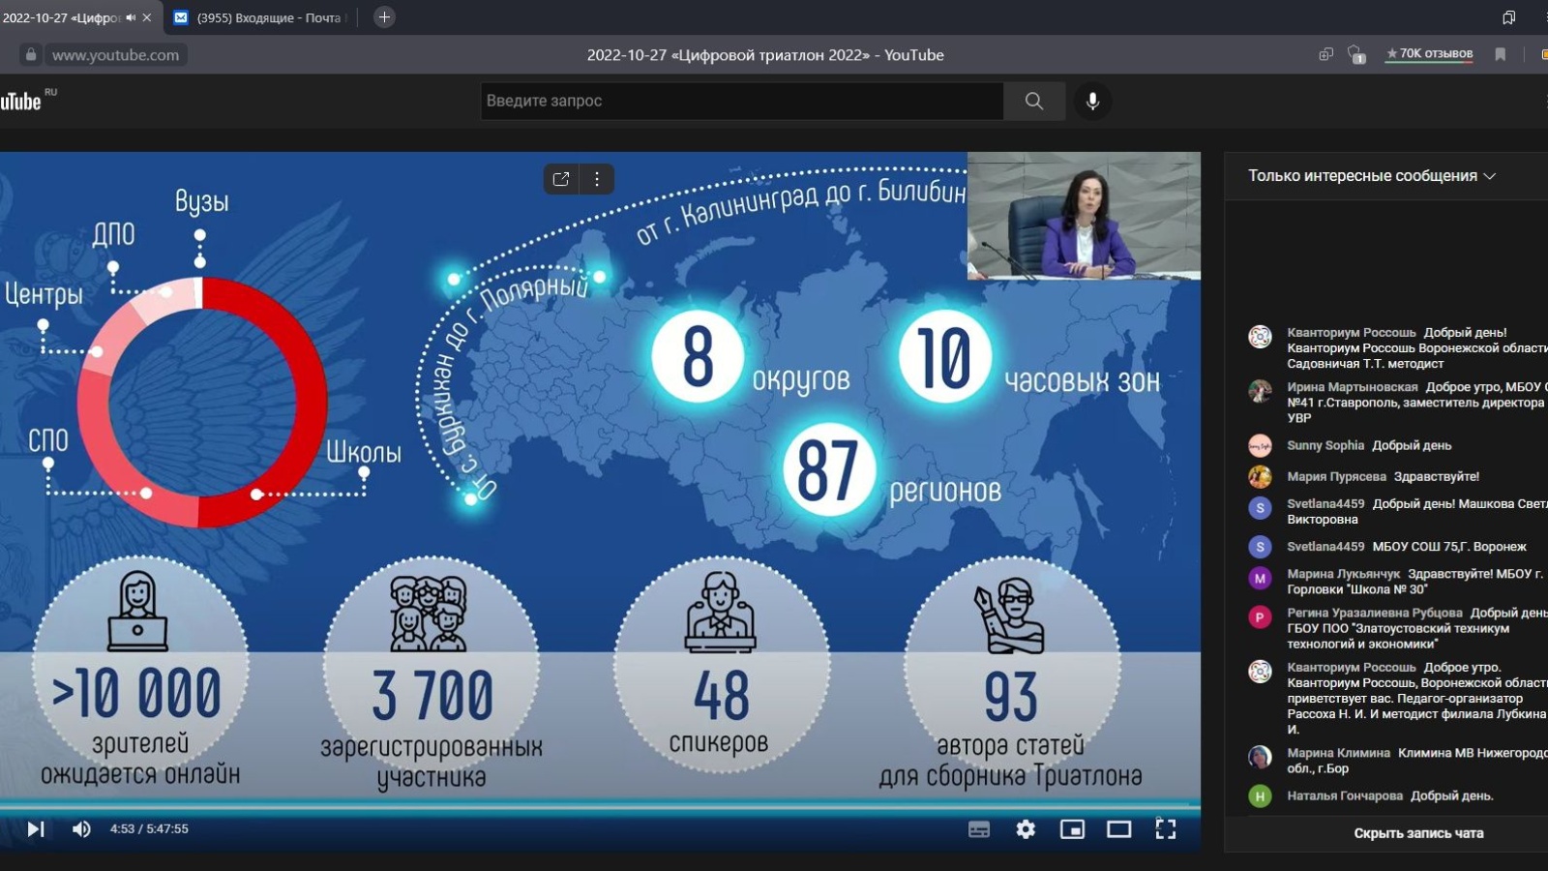Toggle theater mode view

tap(1119, 829)
